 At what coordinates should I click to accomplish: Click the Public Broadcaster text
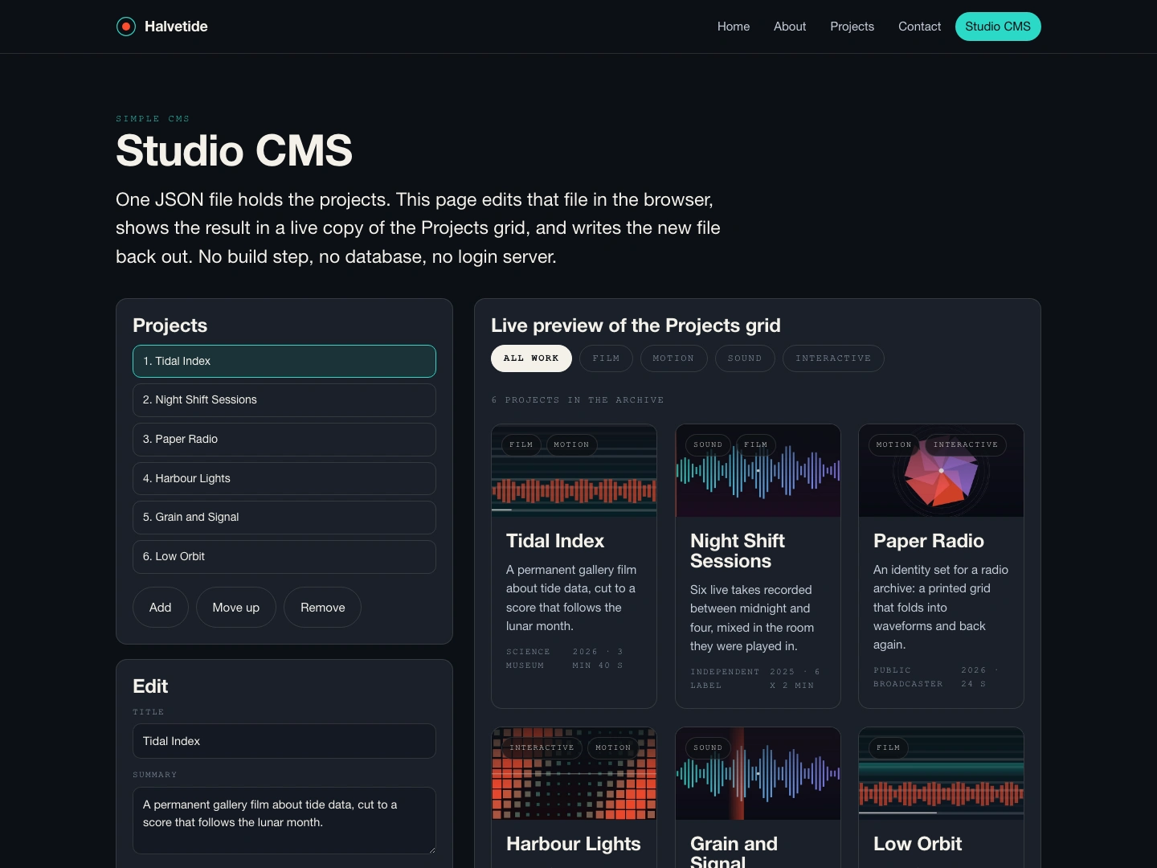pyautogui.click(x=908, y=677)
